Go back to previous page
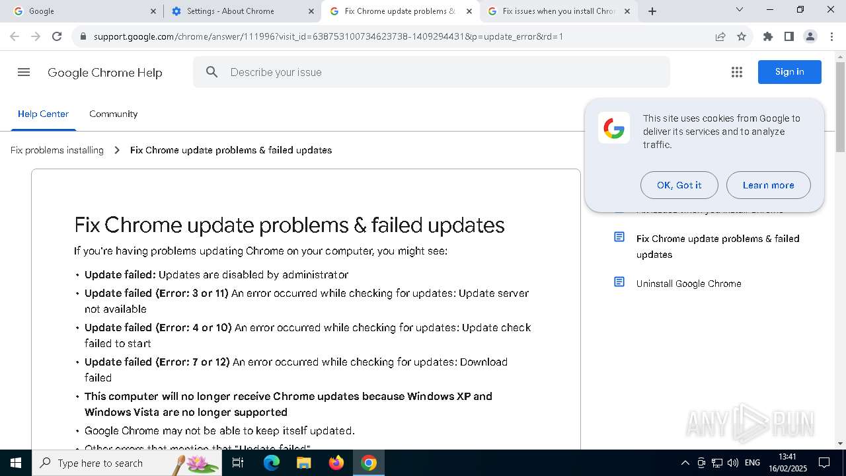This screenshot has width=846, height=476. pyautogui.click(x=15, y=36)
